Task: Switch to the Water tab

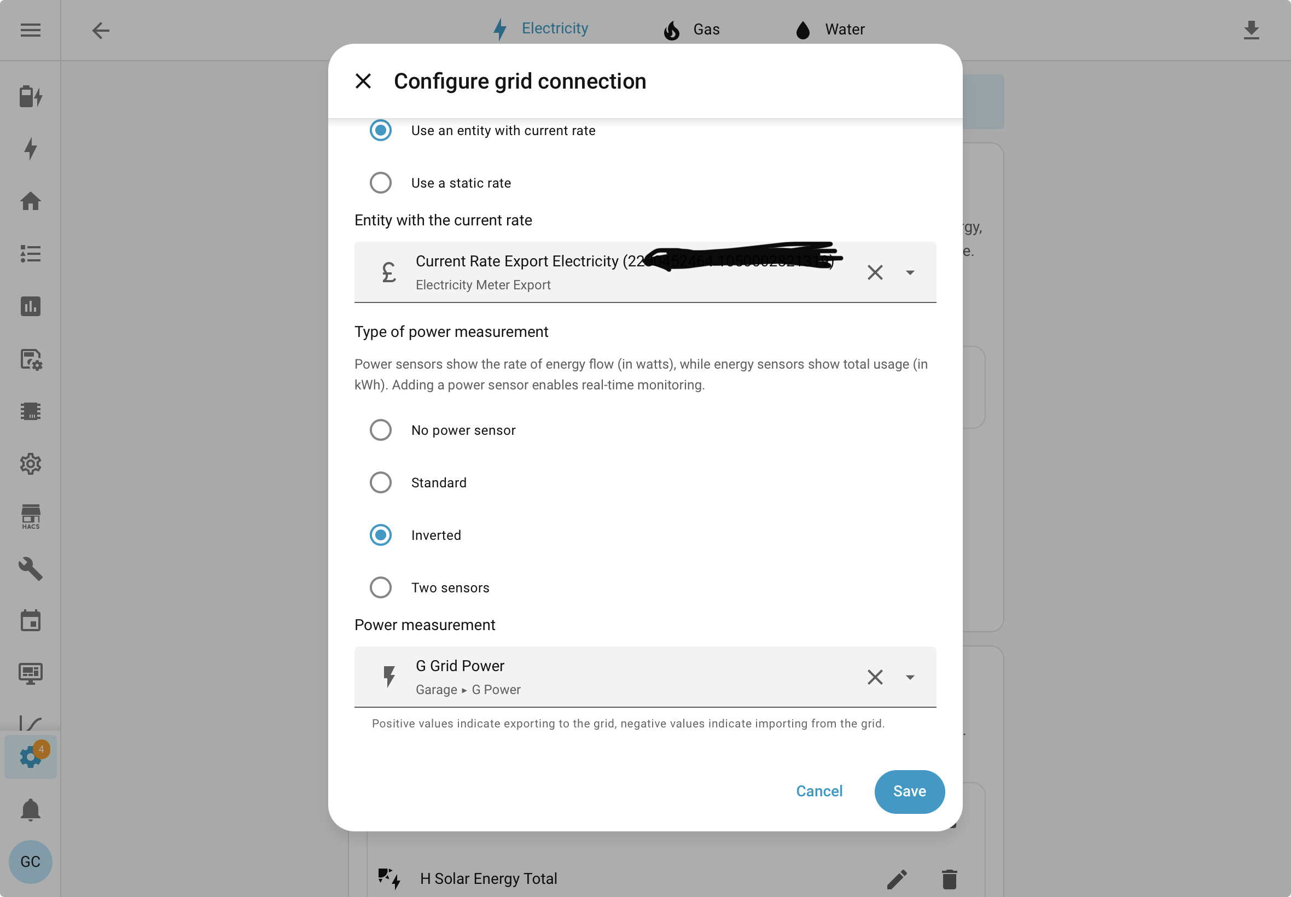Action: pos(829,29)
